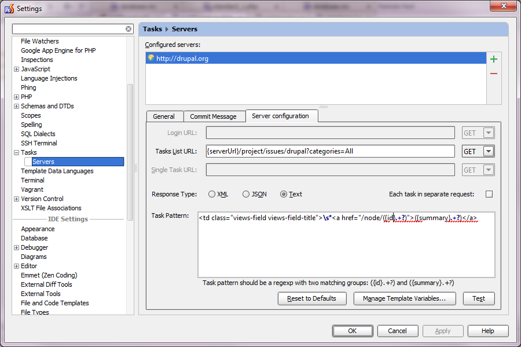
Task: Switch to the Server configuration tab
Action: click(x=281, y=116)
